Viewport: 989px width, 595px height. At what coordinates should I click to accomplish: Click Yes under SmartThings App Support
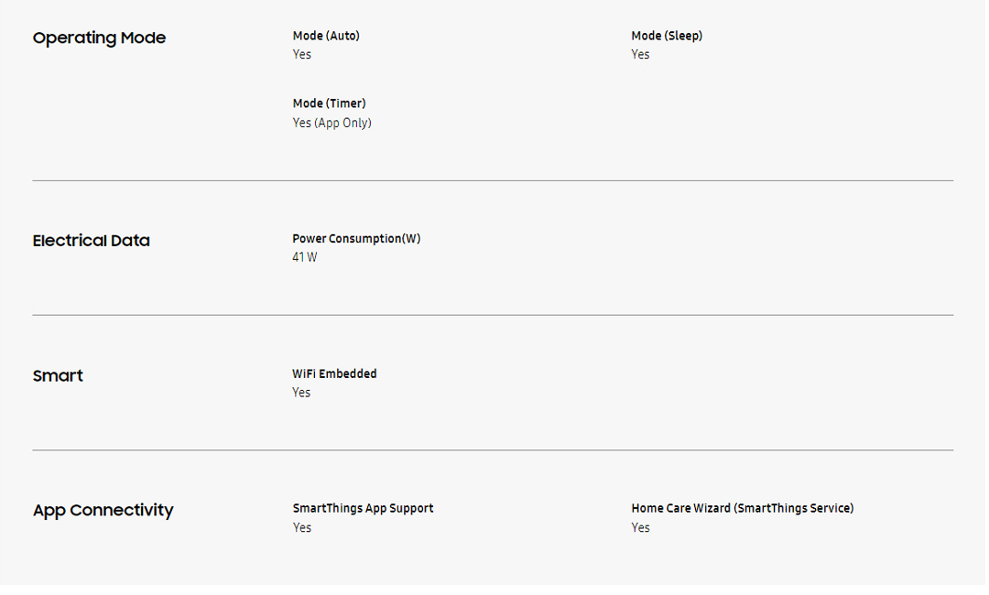pos(302,527)
